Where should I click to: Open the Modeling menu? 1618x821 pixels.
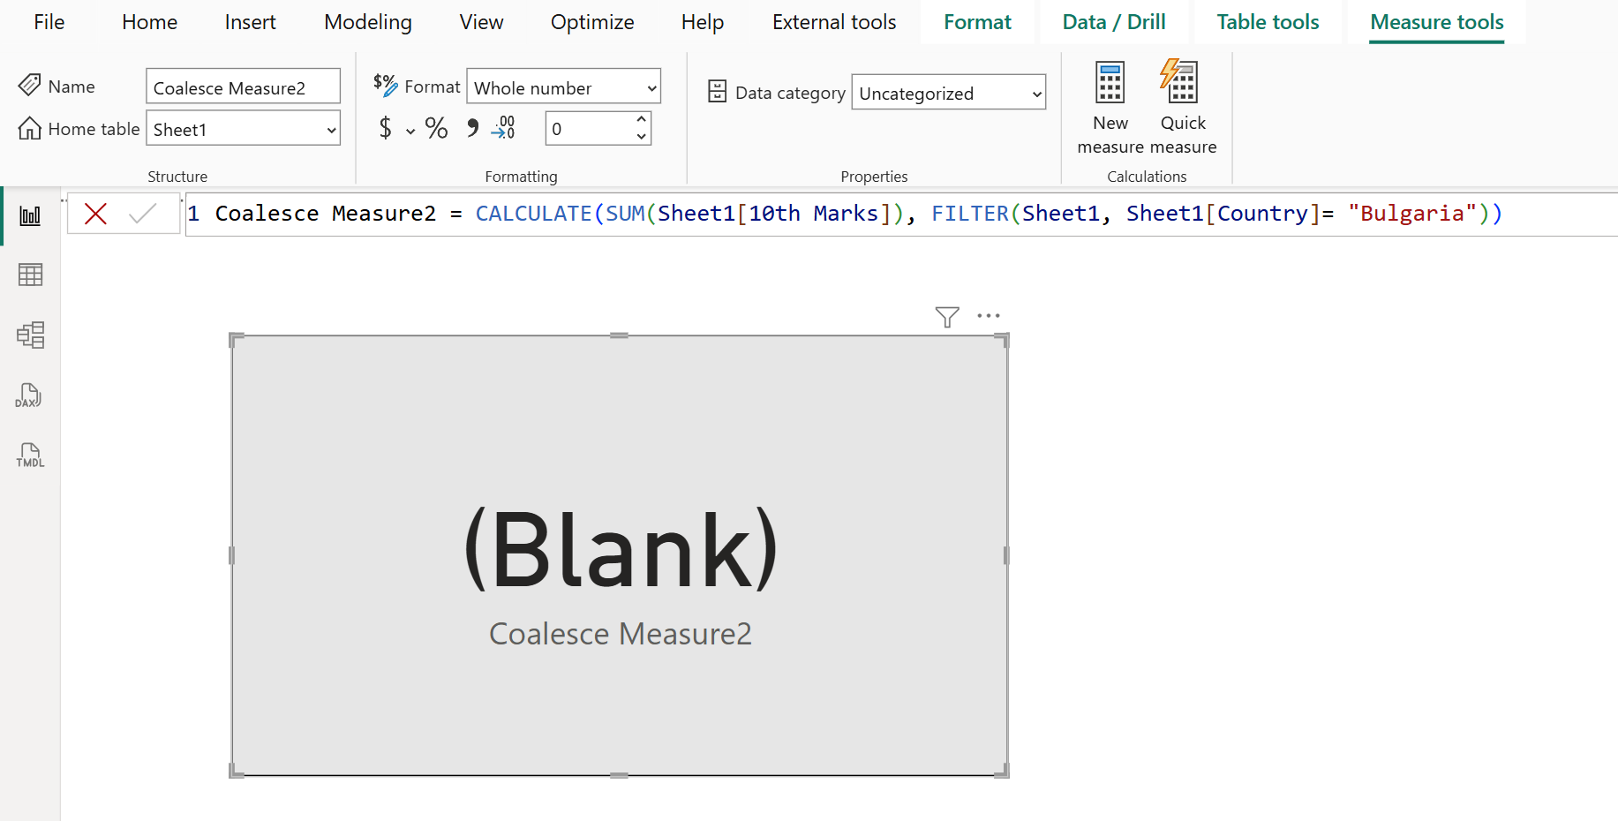[x=367, y=21]
